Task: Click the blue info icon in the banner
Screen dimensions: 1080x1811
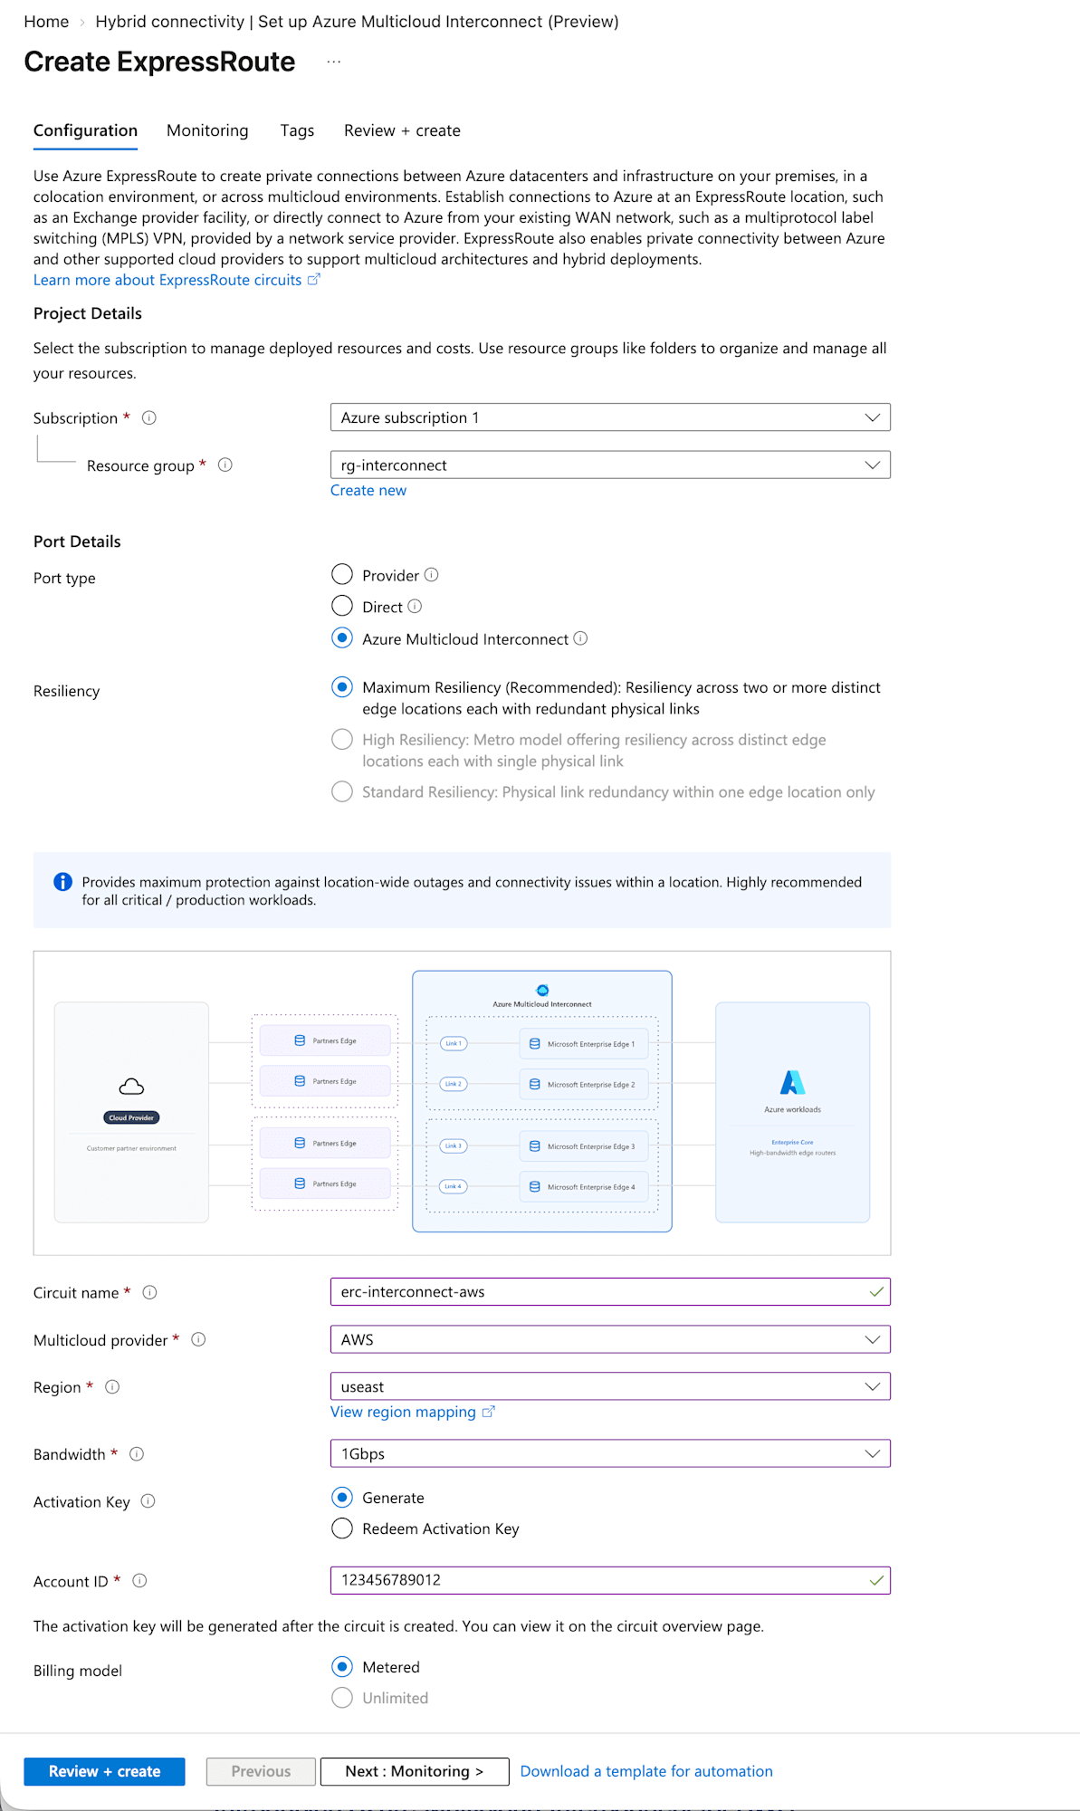Action: pyautogui.click(x=62, y=882)
